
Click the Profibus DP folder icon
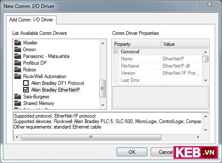(x=18, y=63)
